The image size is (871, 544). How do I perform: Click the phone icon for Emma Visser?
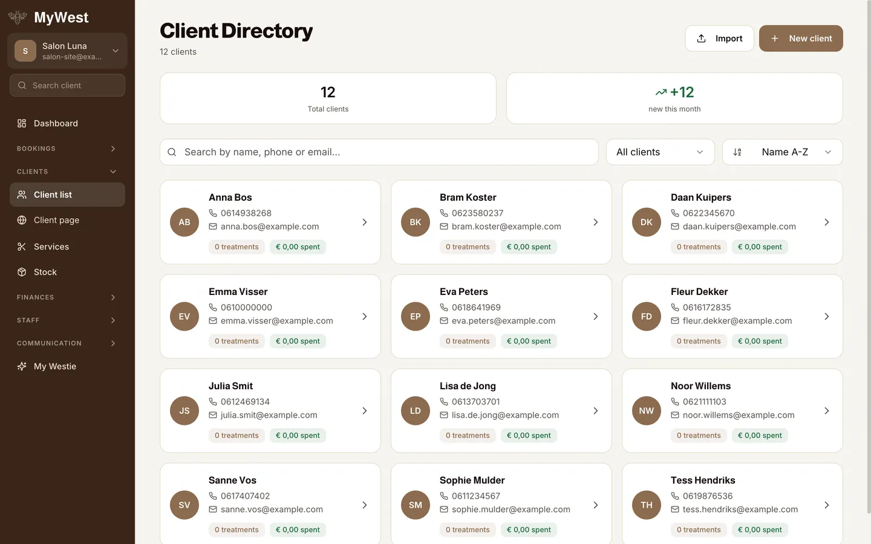coord(213,307)
